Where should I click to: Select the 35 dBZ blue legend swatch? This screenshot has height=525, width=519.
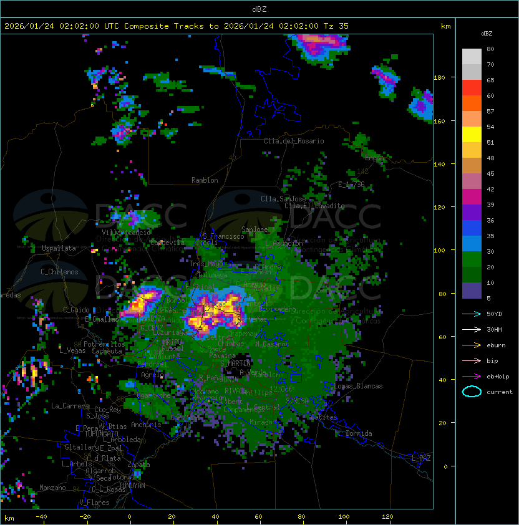click(x=472, y=243)
